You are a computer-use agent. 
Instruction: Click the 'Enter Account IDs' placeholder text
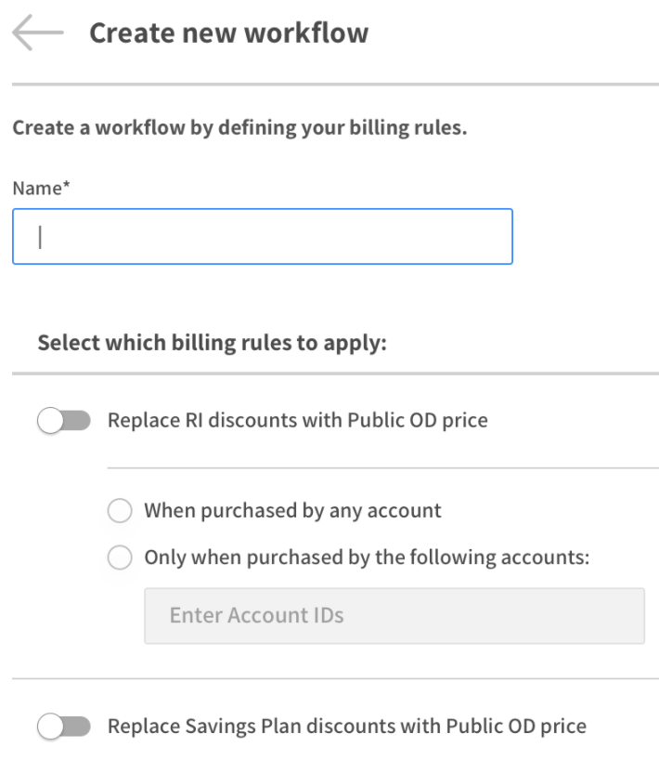point(256,615)
